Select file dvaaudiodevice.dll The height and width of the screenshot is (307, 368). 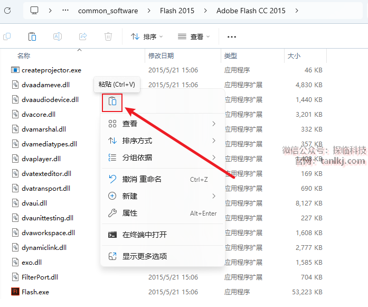50,99
